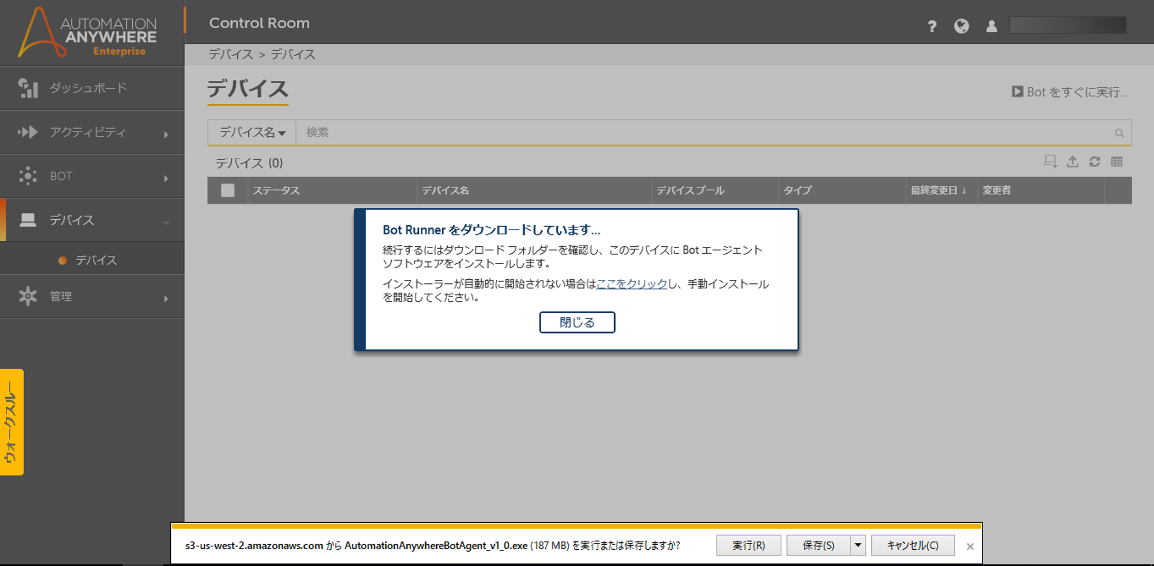Image resolution: width=1154 pixels, height=566 pixels.
Task: Click the デバイス (0) count label
Action: point(249,163)
